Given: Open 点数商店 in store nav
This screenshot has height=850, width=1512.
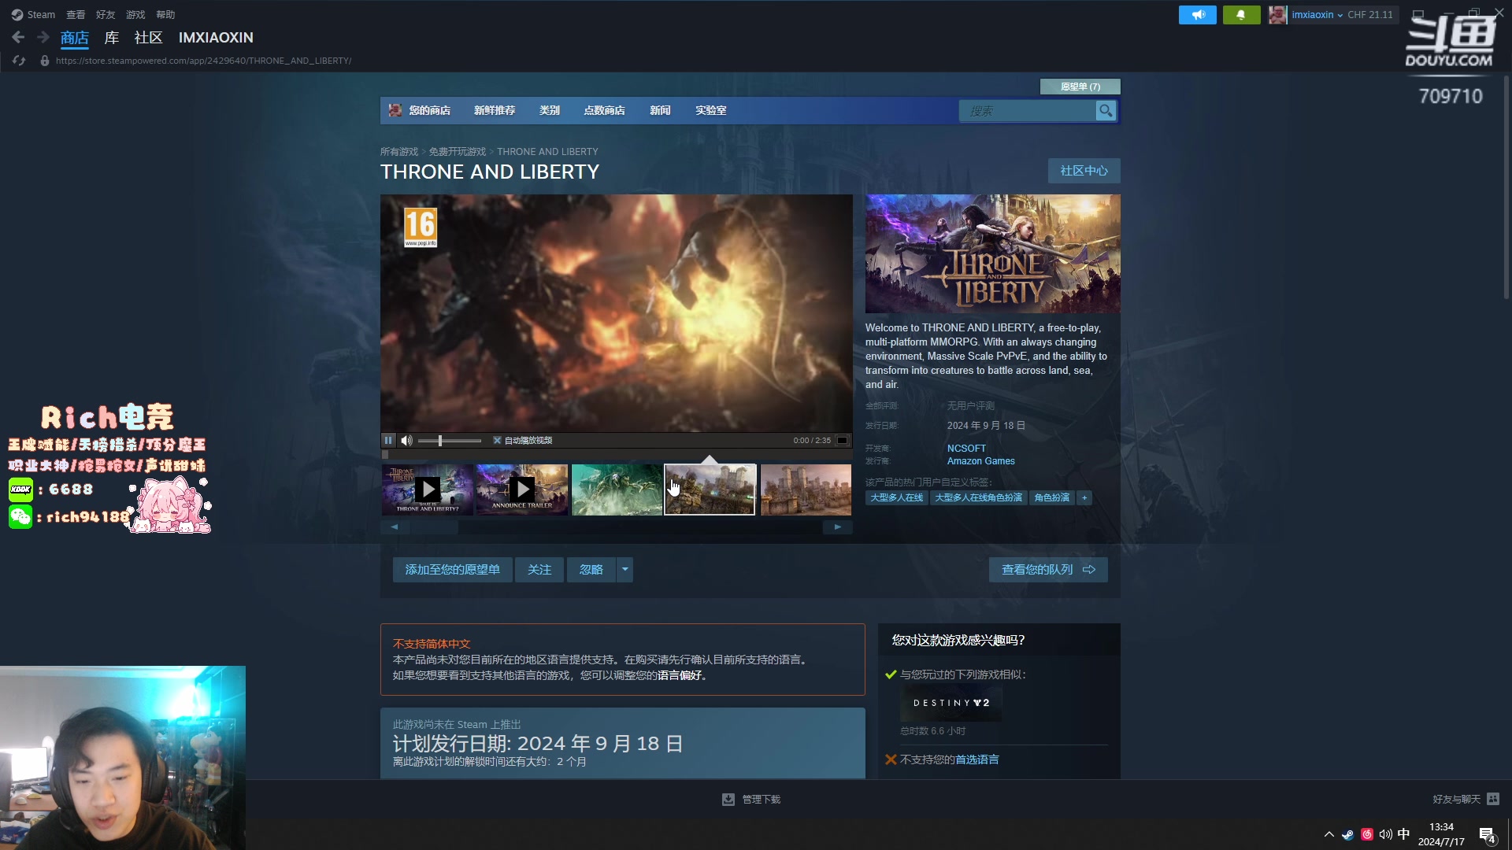Looking at the screenshot, I should point(605,111).
